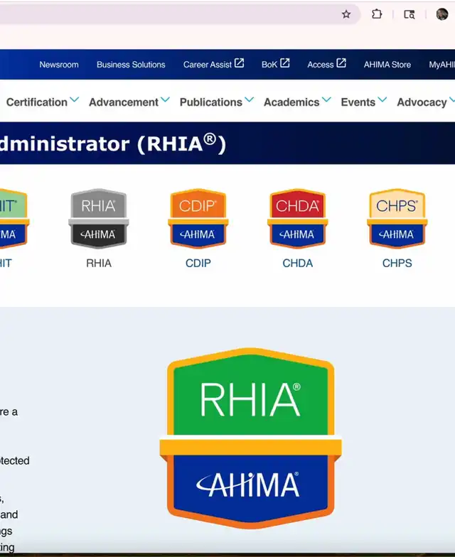The height and width of the screenshot is (557, 455).
Task: Go to the Newsroom link
Action: point(59,65)
